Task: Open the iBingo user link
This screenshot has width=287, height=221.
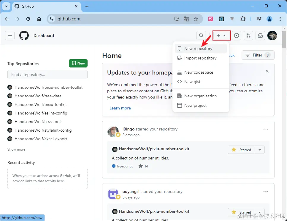Action: pos(129,129)
